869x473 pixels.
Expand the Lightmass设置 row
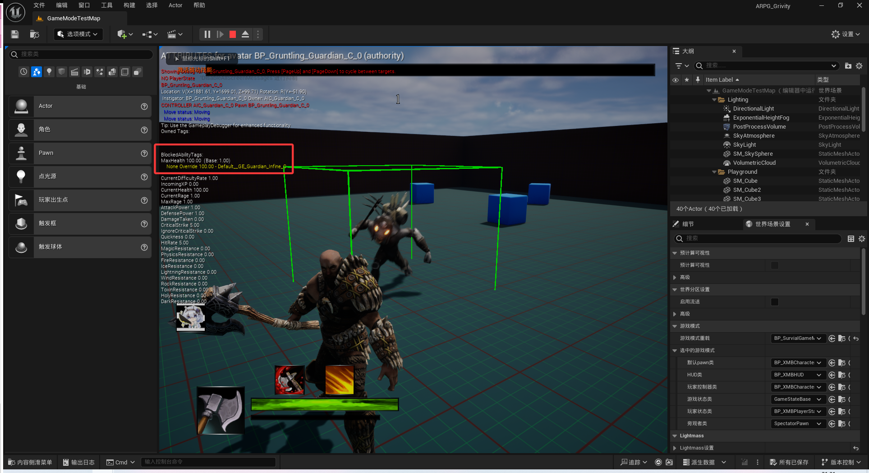tap(675, 448)
